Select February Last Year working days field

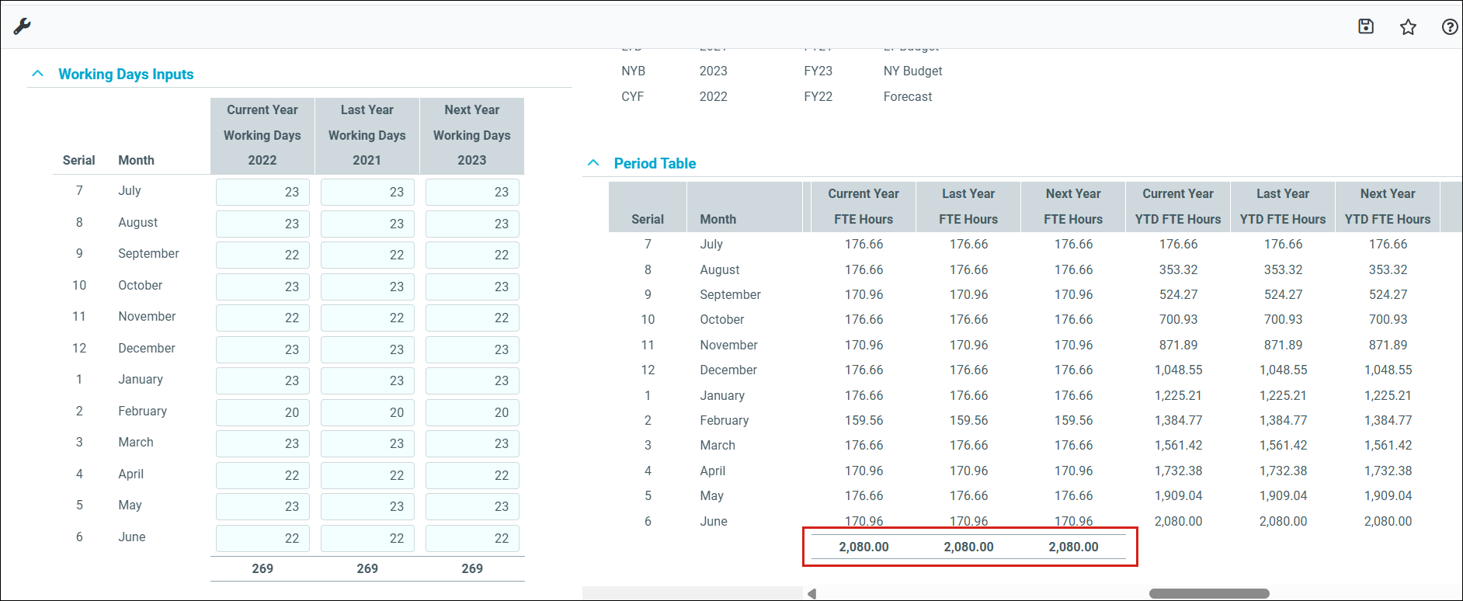pos(367,412)
